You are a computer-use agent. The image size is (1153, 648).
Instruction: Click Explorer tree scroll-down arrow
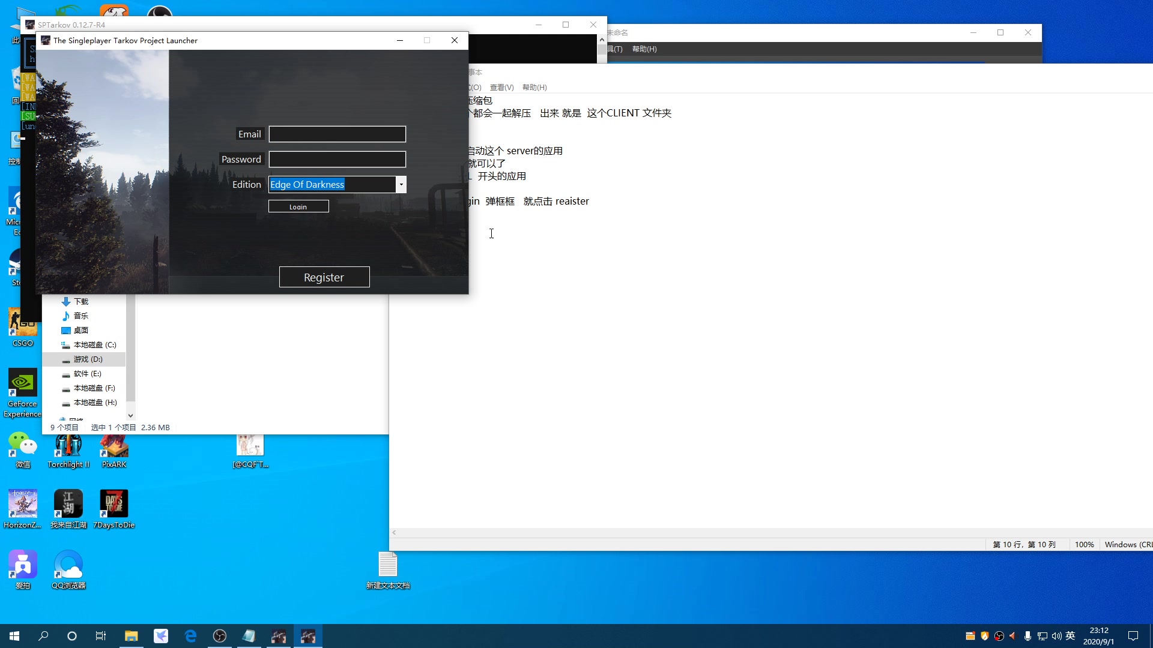130,415
